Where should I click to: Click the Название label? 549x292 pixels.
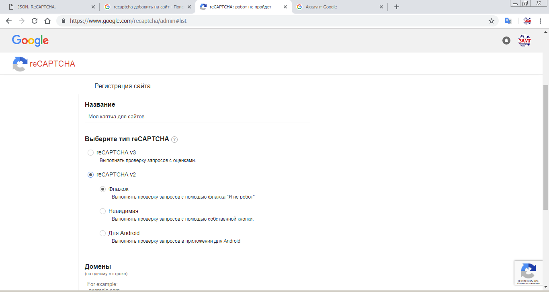[100, 105]
